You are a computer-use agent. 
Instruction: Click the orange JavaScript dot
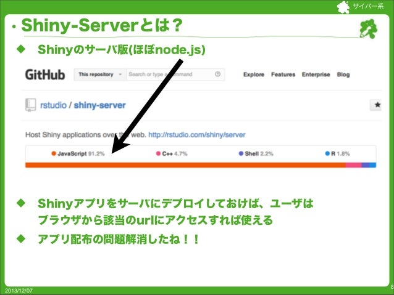[x=54, y=153]
